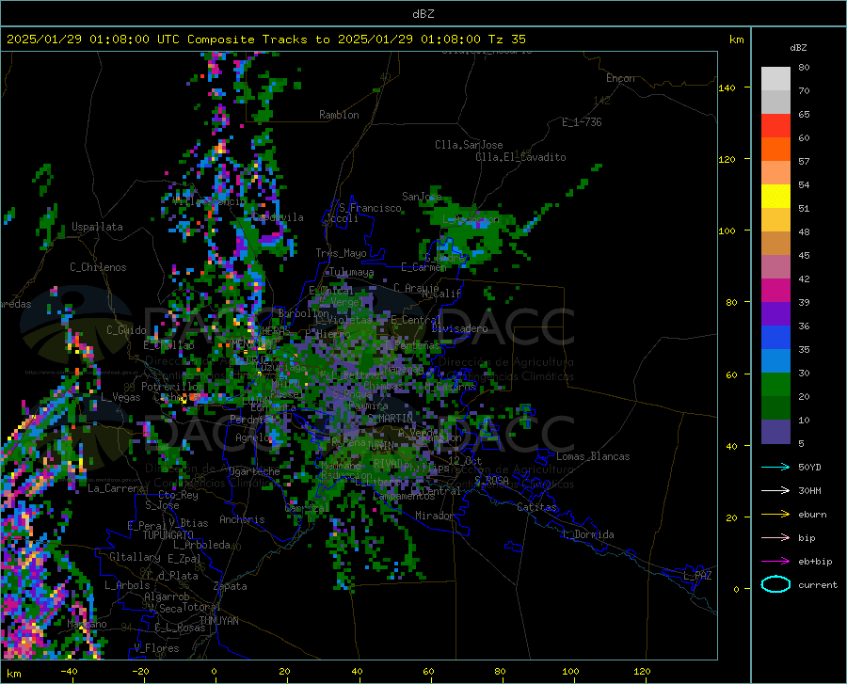Viewport: 847px width, 684px height.
Task: Click the 'L_Dormida' map label
Action: (587, 534)
